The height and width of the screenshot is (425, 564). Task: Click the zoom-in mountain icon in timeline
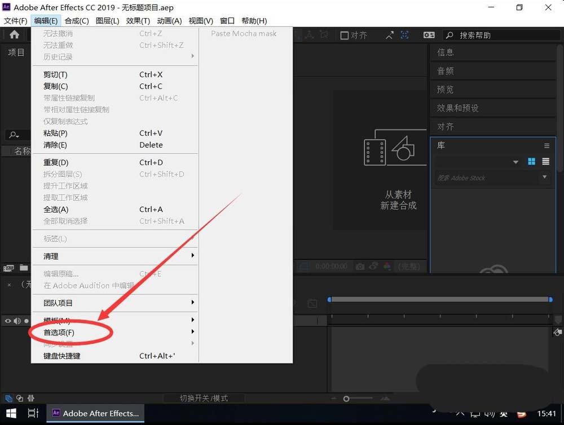pyautogui.click(x=385, y=399)
